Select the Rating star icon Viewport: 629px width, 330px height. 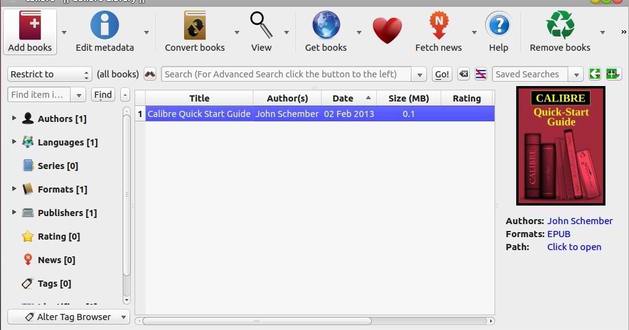[x=28, y=236]
